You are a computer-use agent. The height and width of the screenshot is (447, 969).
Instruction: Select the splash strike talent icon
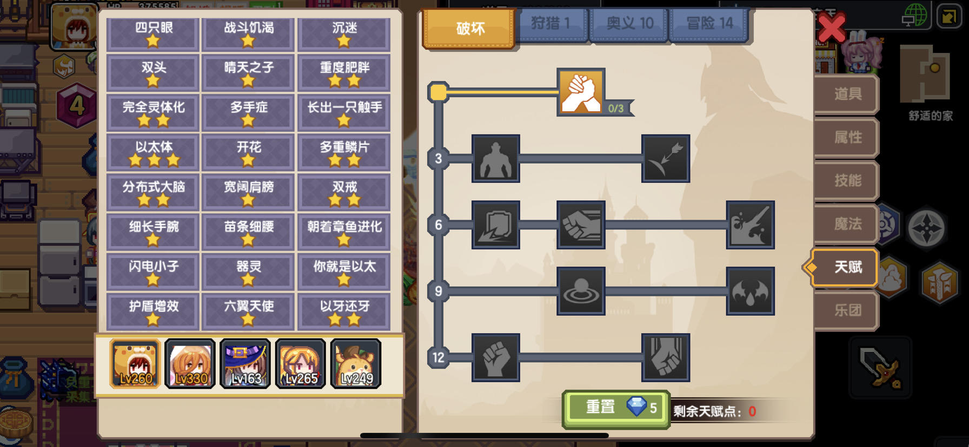point(751,225)
